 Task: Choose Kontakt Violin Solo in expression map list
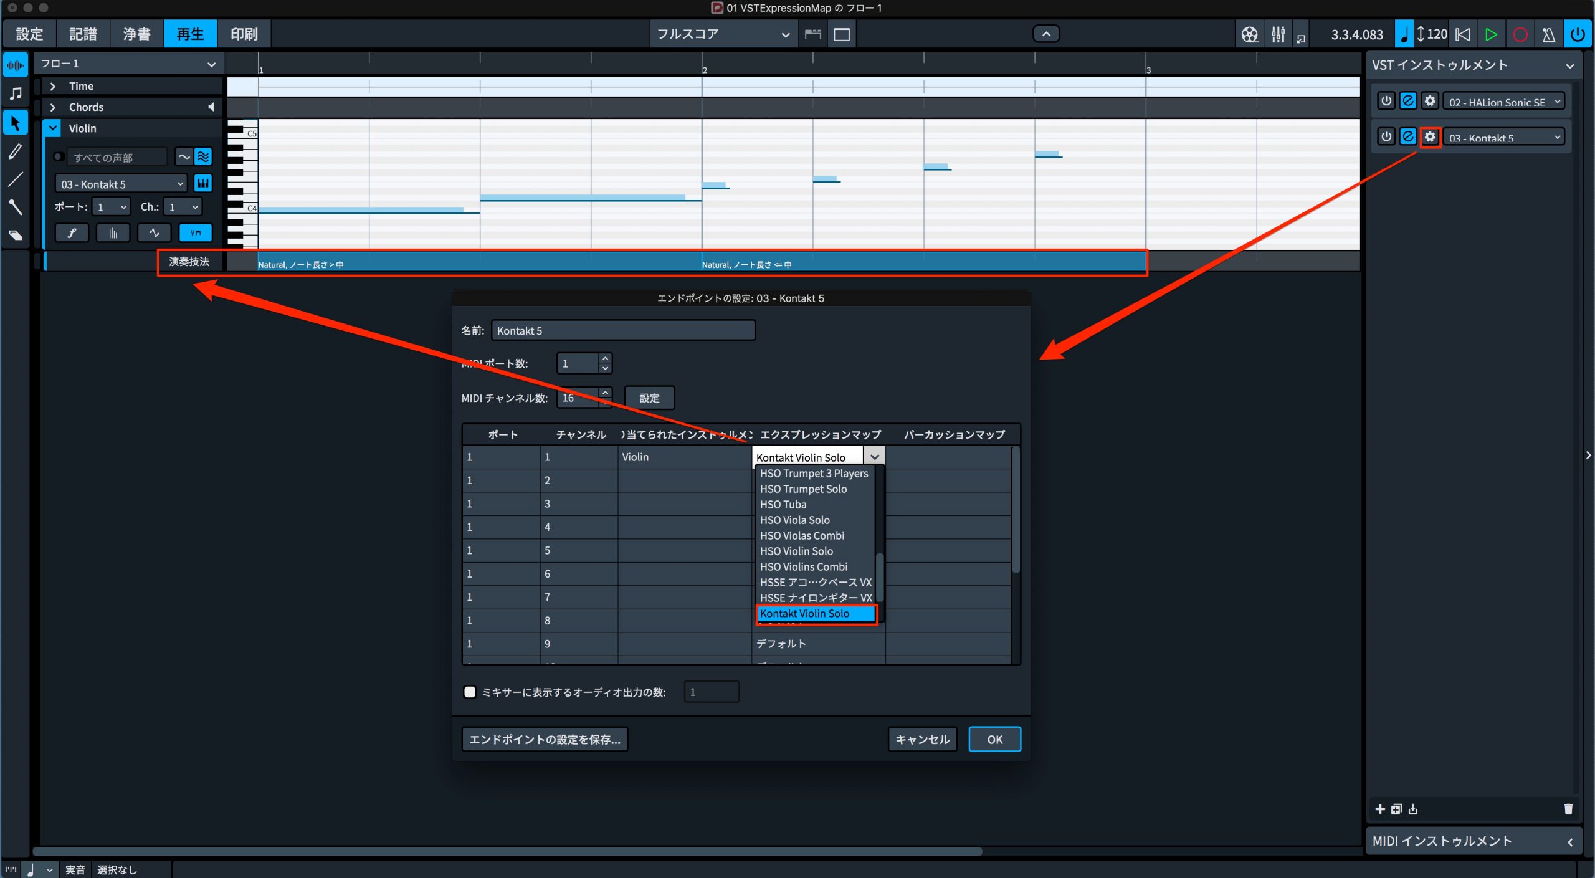coord(816,614)
